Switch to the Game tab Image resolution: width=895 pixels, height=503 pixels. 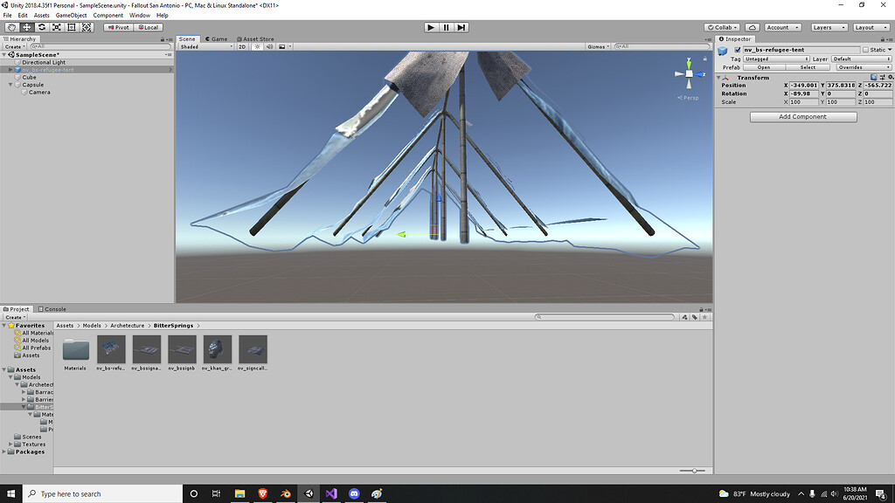(x=217, y=39)
